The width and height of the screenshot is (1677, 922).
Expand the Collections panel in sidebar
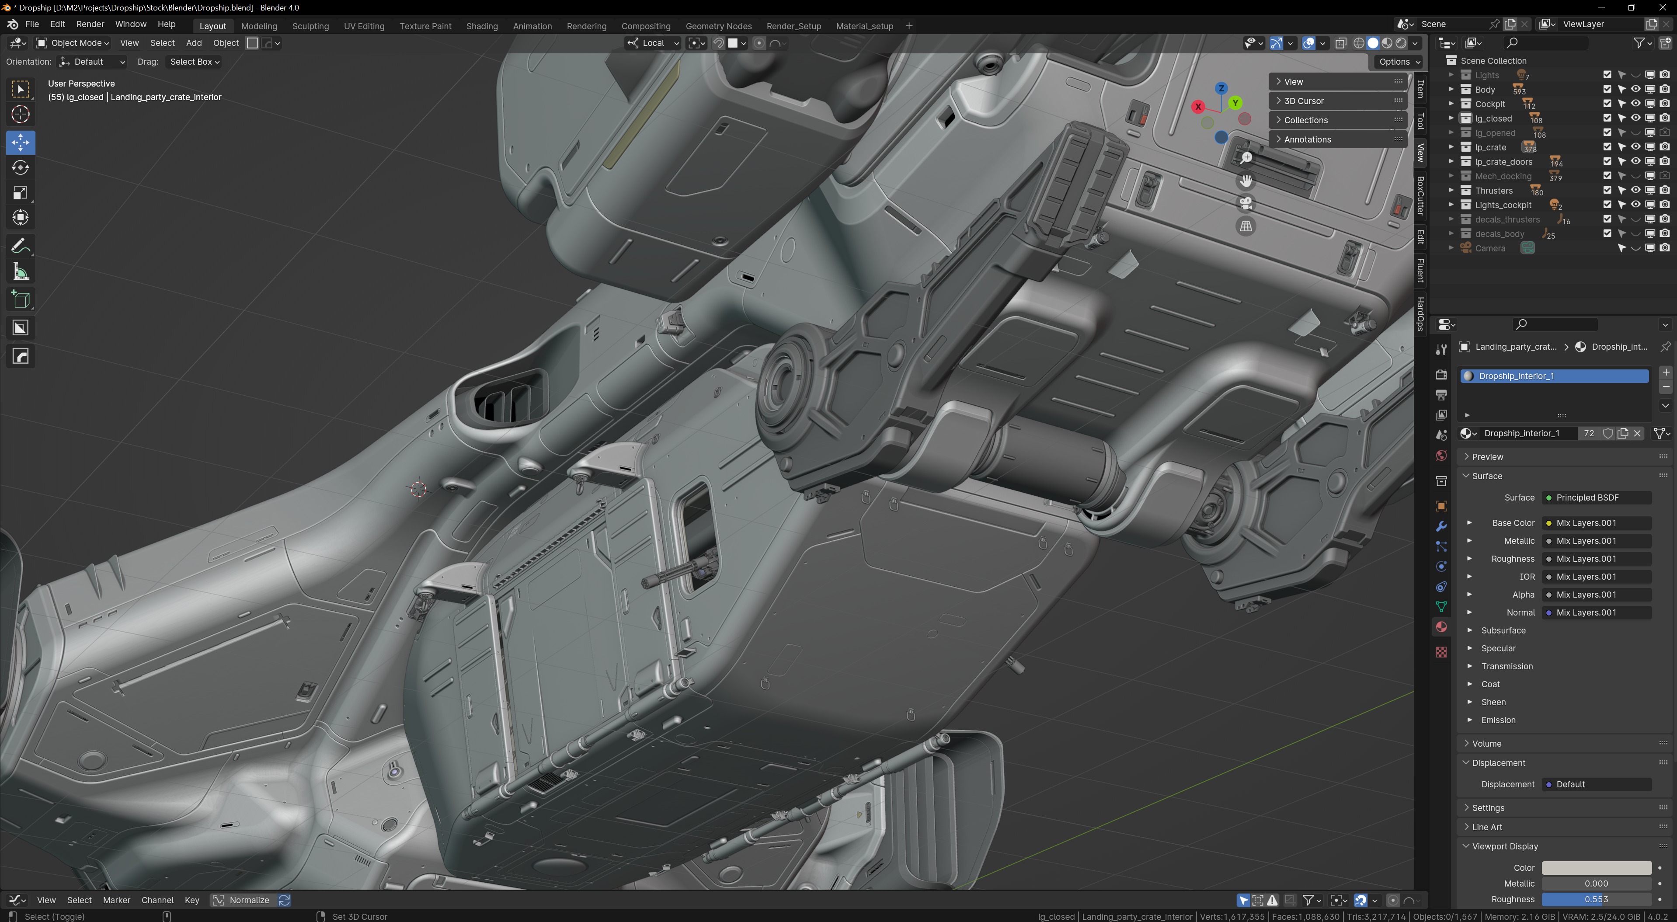coord(1337,120)
